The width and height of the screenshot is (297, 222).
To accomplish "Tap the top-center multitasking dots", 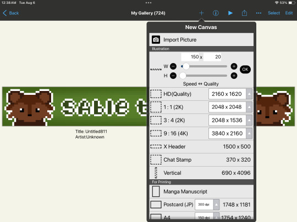I will click(x=148, y=3).
